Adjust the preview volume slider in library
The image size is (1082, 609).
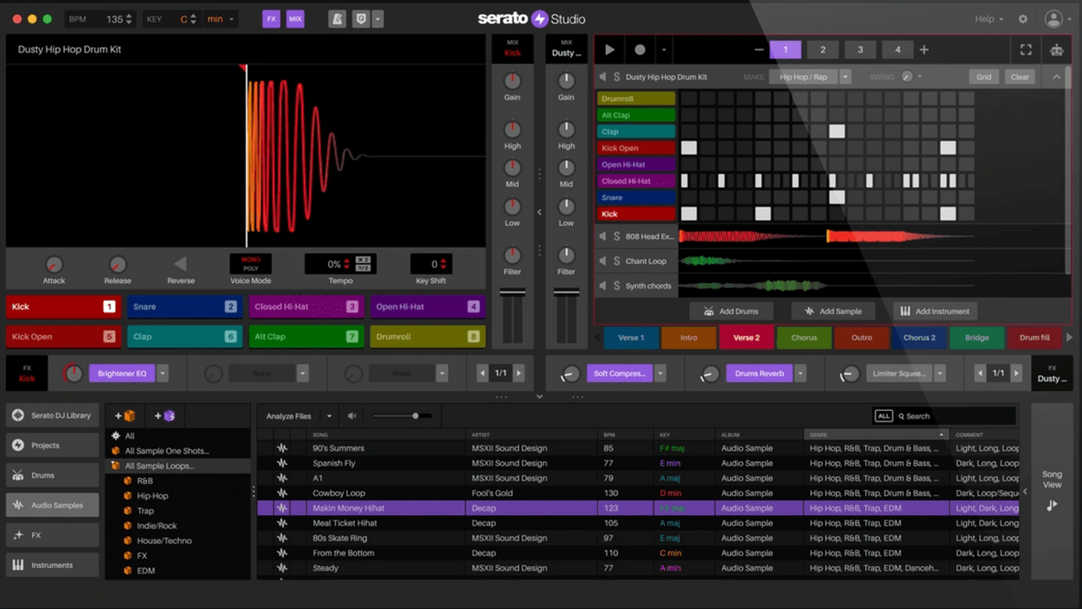click(415, 416)
